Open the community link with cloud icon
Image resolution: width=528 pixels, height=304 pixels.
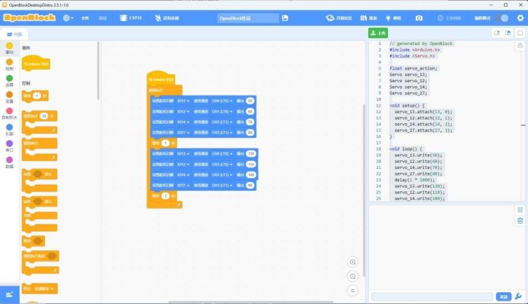click(x=339, y=18)
